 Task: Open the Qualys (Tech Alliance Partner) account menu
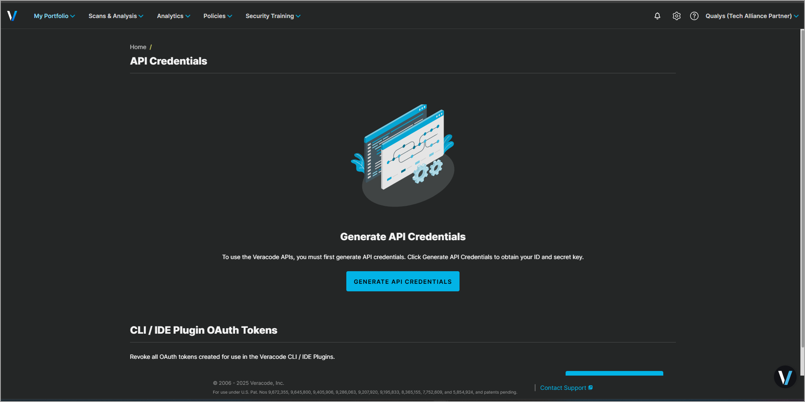click(752, 16)
